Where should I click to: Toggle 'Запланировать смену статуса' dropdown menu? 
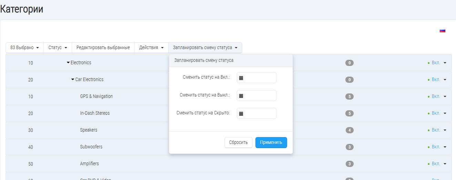coord(205,48)
